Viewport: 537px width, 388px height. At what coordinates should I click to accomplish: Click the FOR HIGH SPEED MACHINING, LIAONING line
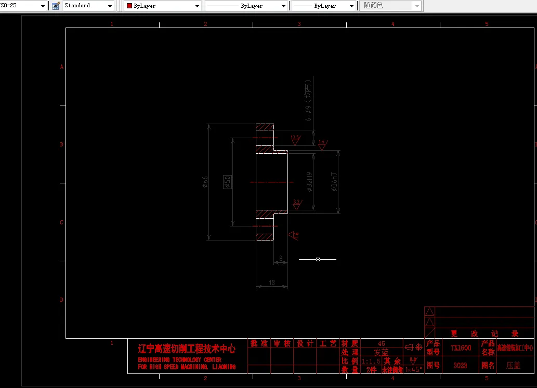pos(187,367)
